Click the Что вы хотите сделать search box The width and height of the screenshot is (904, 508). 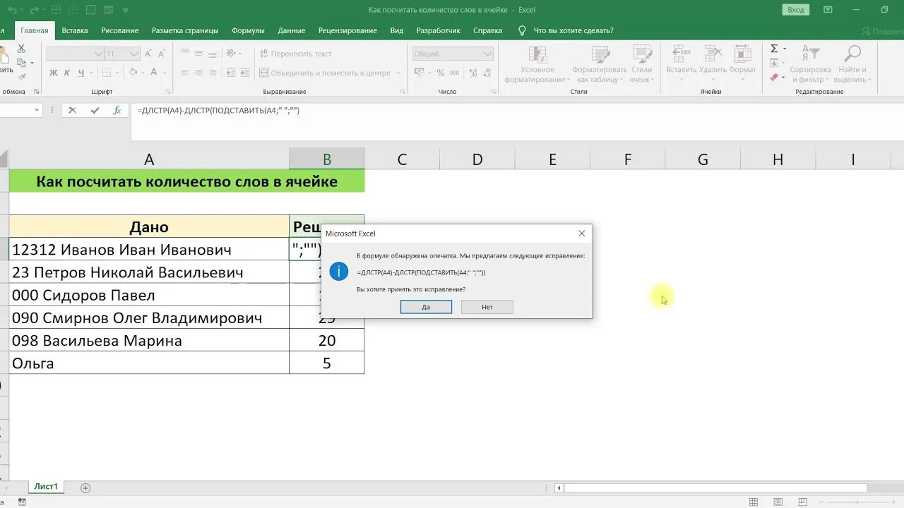[x=573, y=30]
